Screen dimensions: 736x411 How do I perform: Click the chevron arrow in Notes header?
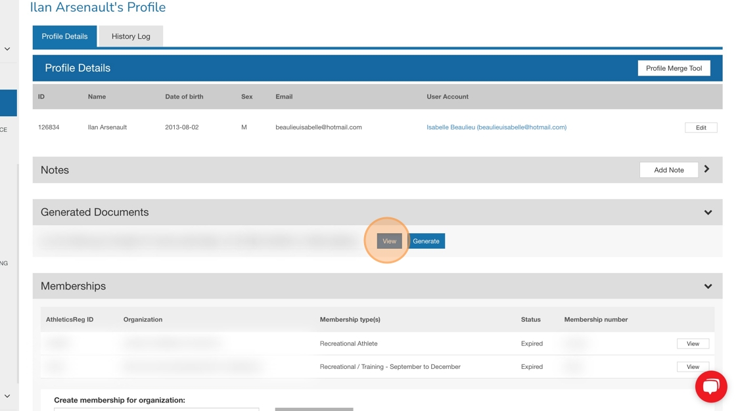pyautogui.click(x=707, y=169)
